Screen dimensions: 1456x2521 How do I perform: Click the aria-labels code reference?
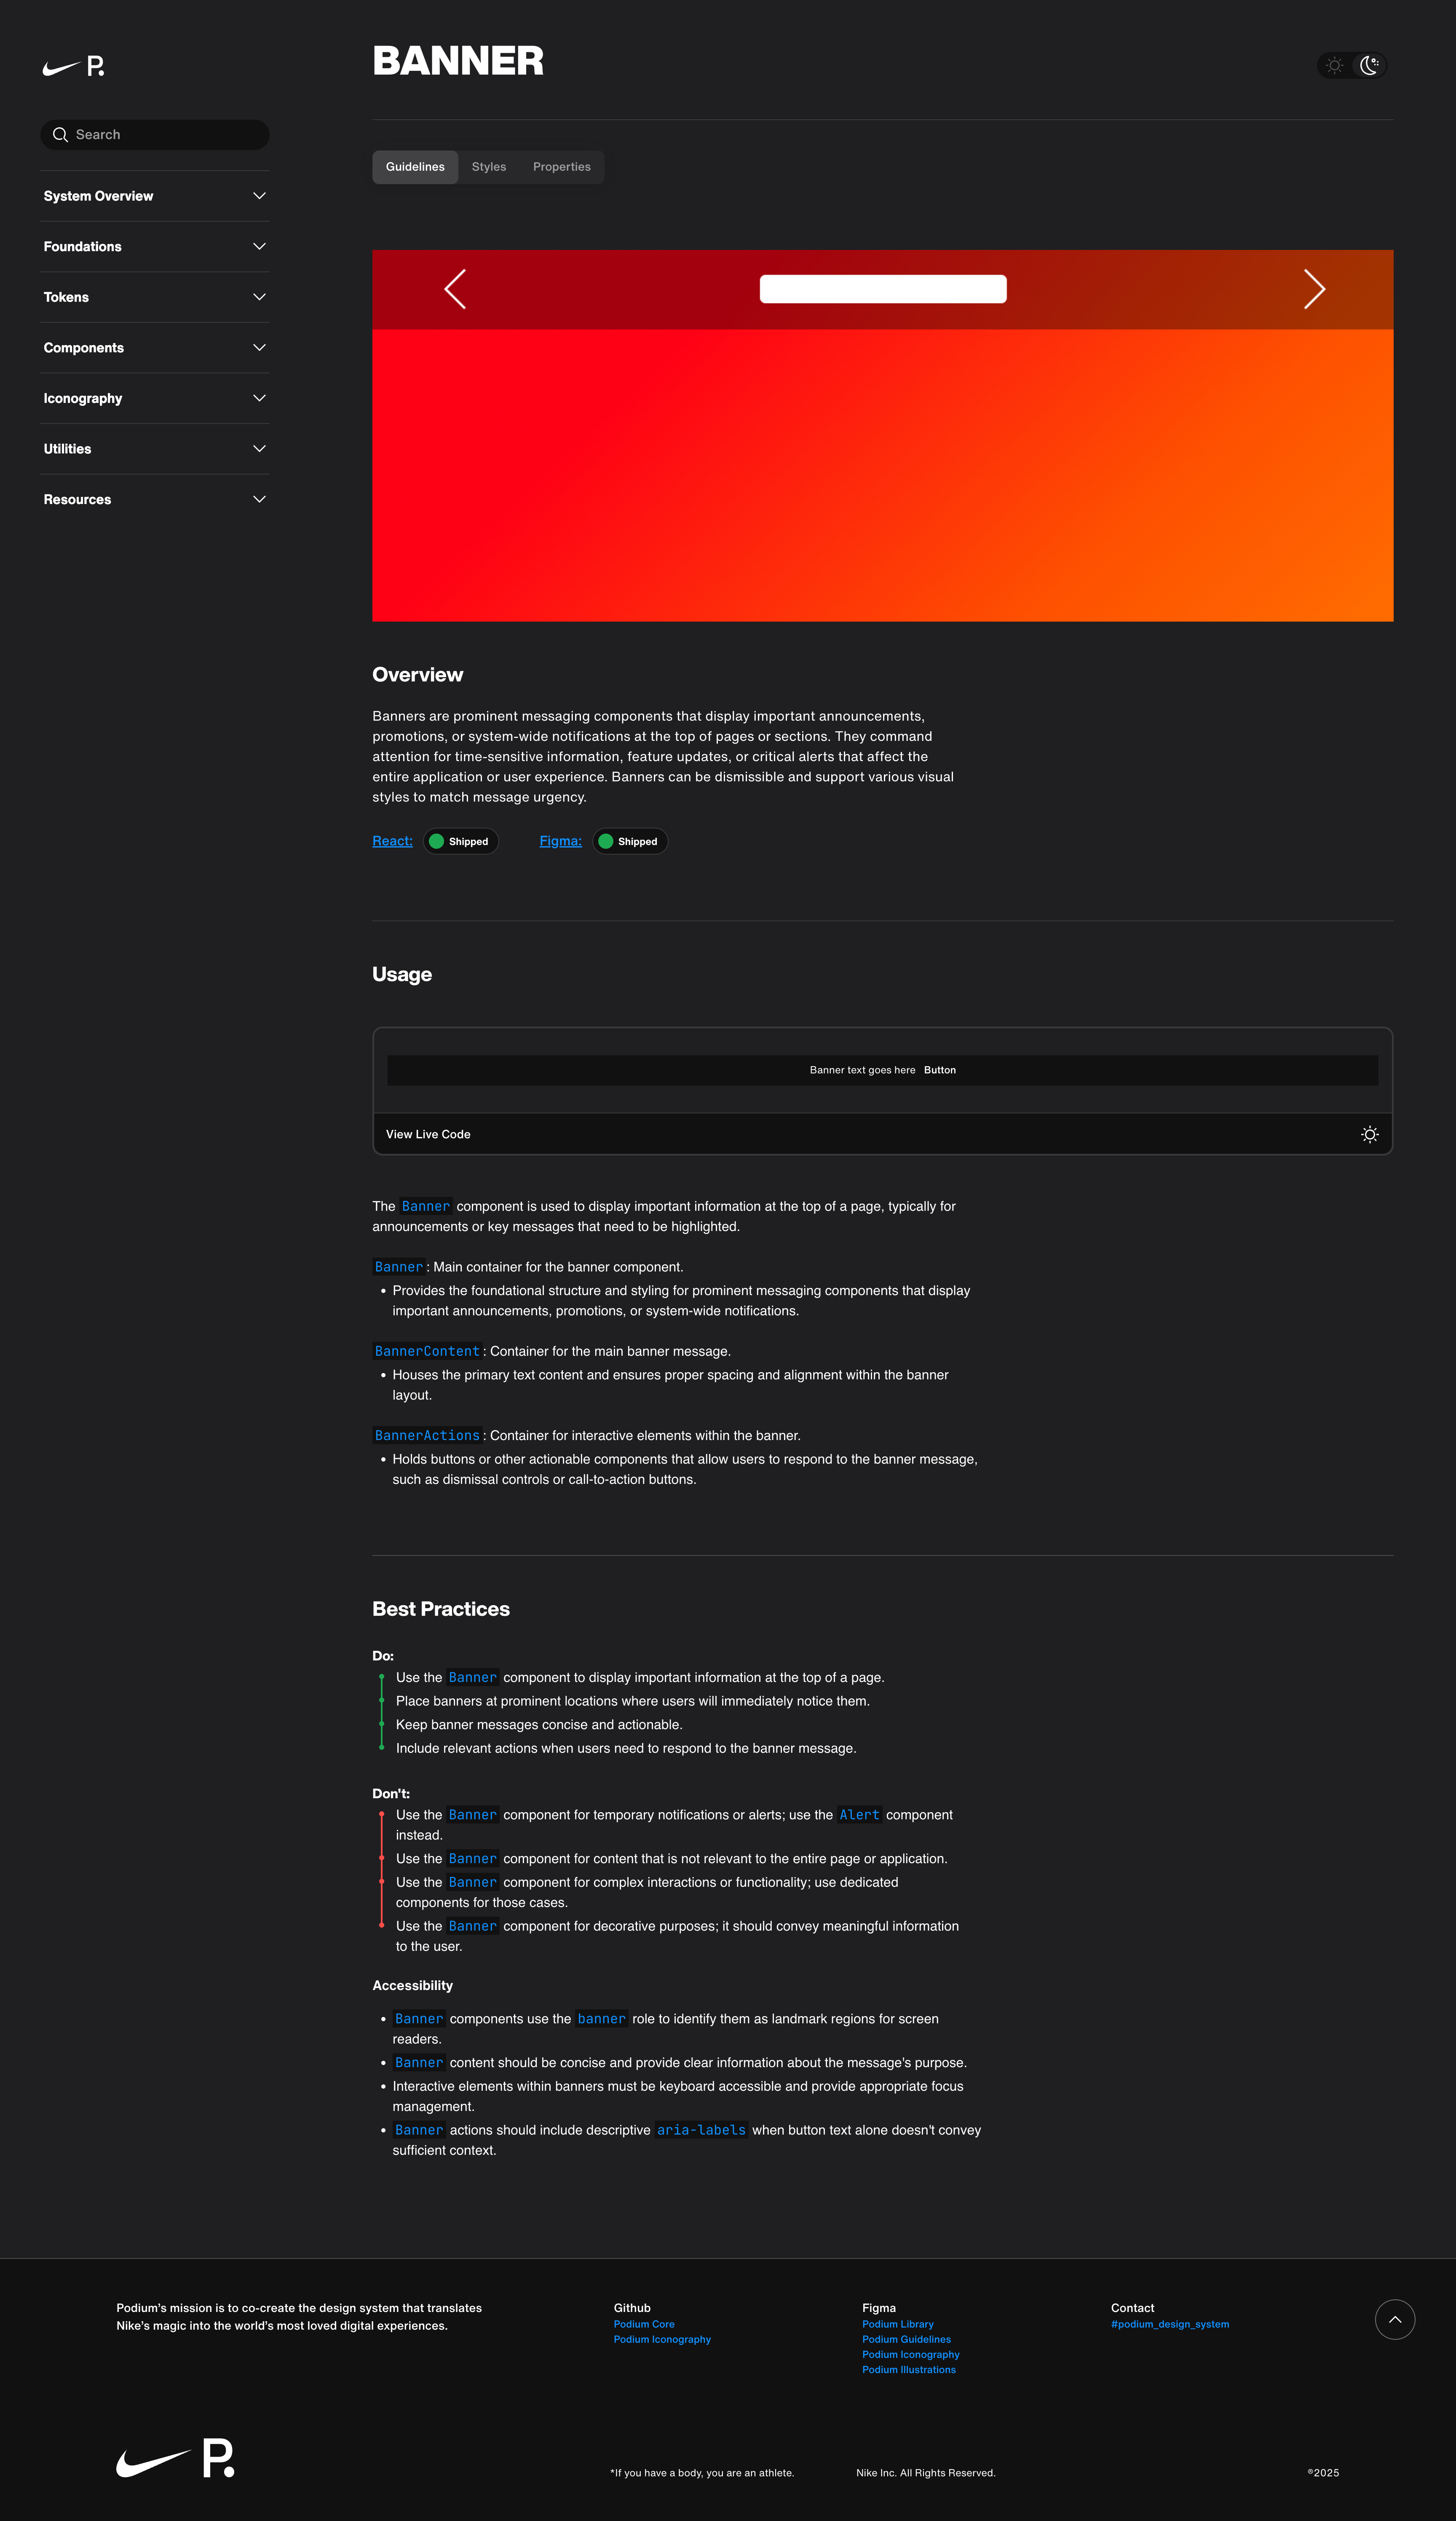point(701,2130)
